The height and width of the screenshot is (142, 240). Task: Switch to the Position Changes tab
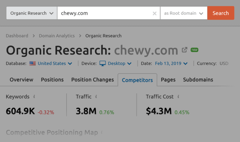92,80
